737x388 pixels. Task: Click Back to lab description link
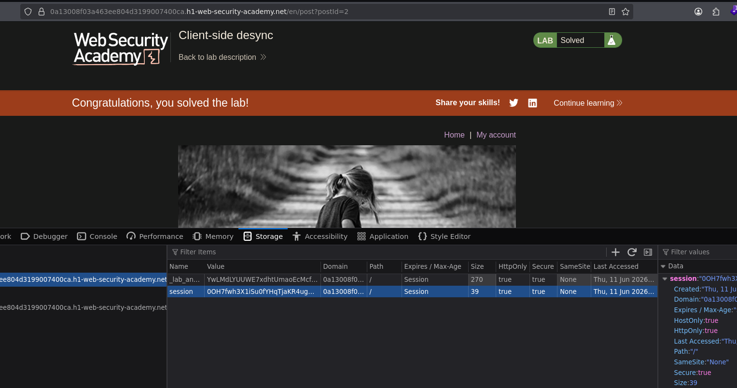[222, 57]
